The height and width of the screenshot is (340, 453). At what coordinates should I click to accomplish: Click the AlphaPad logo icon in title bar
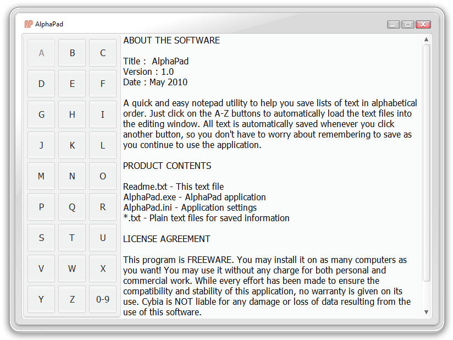click(x=29, y=24)
